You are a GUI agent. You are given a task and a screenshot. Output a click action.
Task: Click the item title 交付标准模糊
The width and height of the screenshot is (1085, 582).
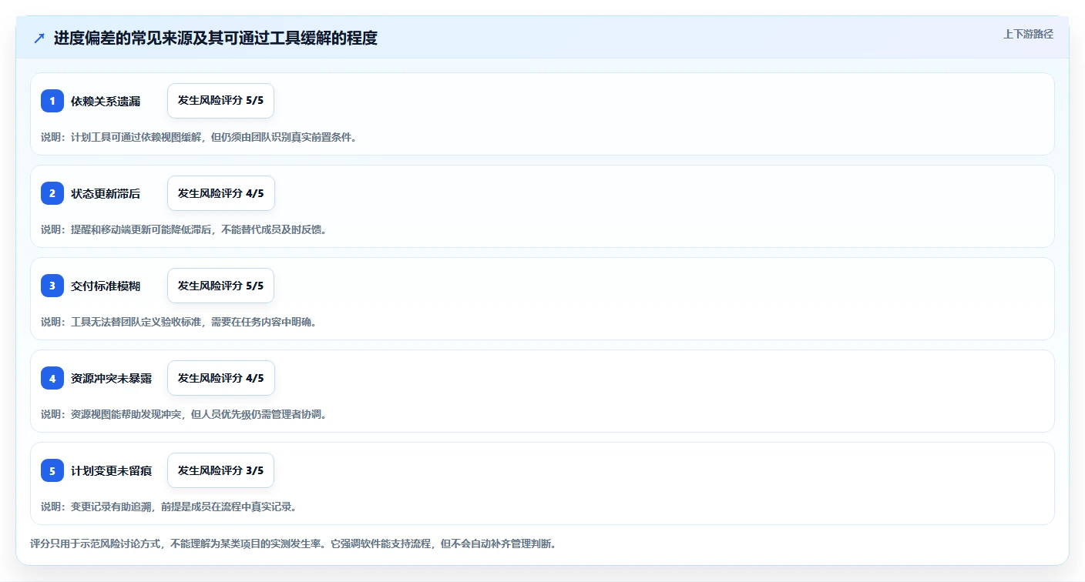(106, 286)
